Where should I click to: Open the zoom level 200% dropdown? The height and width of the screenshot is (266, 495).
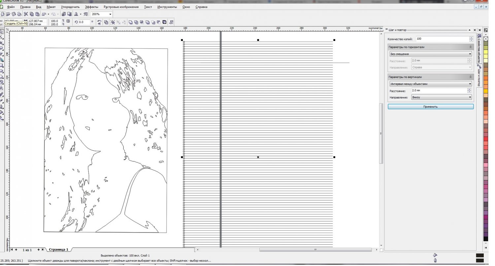click(x=110, y=14)
